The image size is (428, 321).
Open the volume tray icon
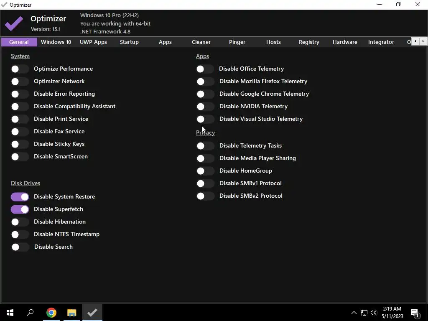coord(374,313)
